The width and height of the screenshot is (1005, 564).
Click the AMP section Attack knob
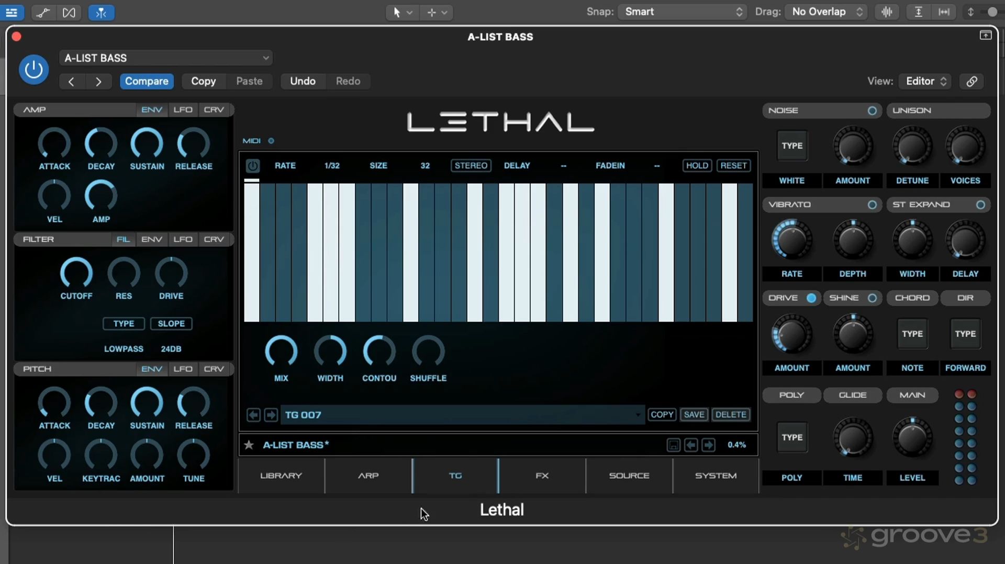click(x=54, y=143)
